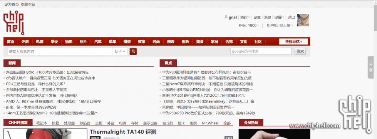Go to the 视听 section
The image size is (377, 139).
pyautogui.click(x=185, y=41)
